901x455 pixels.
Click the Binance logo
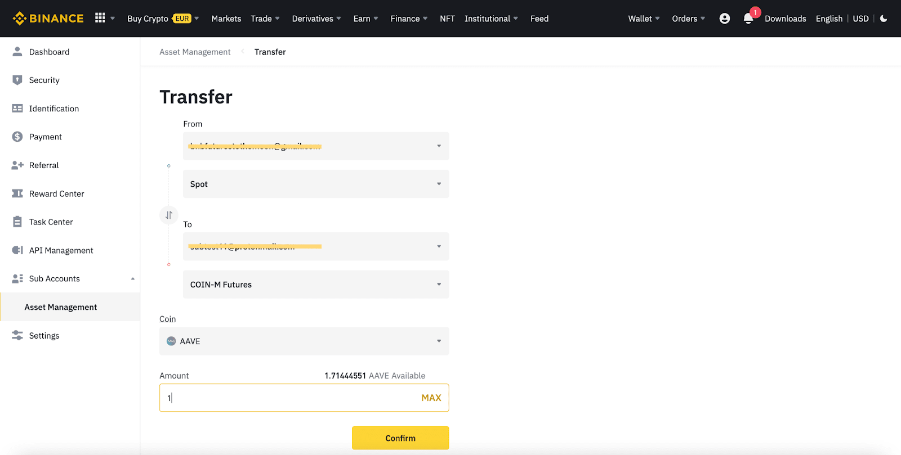(x=48, y=19)
